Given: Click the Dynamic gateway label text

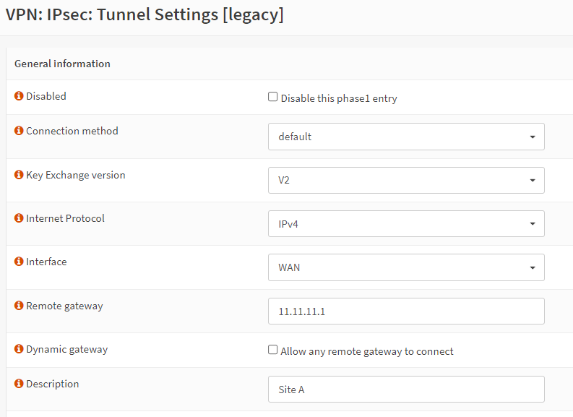Looking at the screenshot, I should point(66,349).
